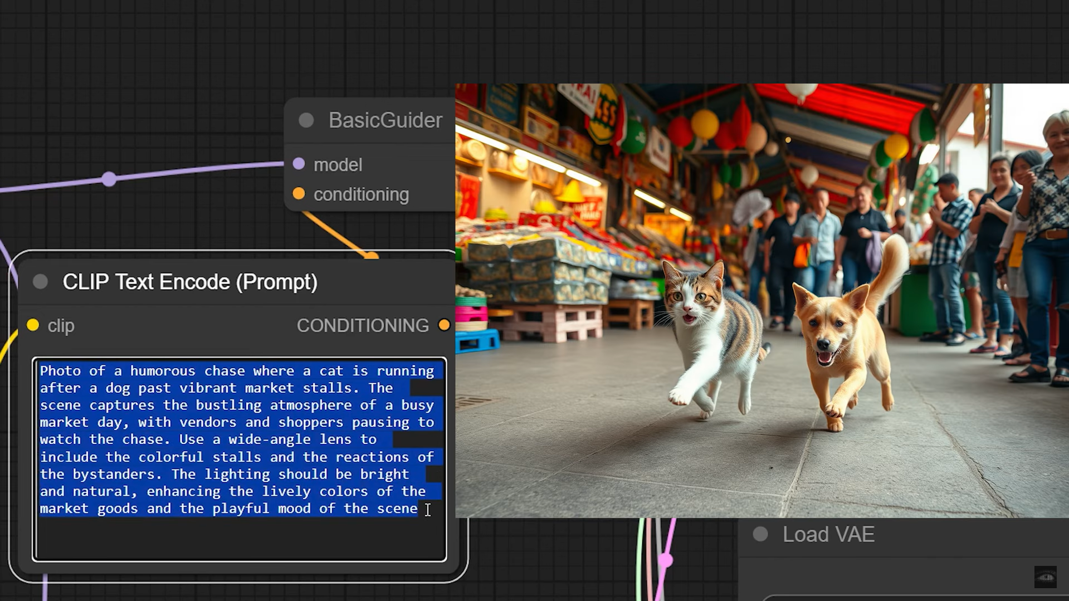Click the orange conditioning input socket on BasicGuider
The width and height of the screenshot is (1069, 601).
(x=300, y=194)
